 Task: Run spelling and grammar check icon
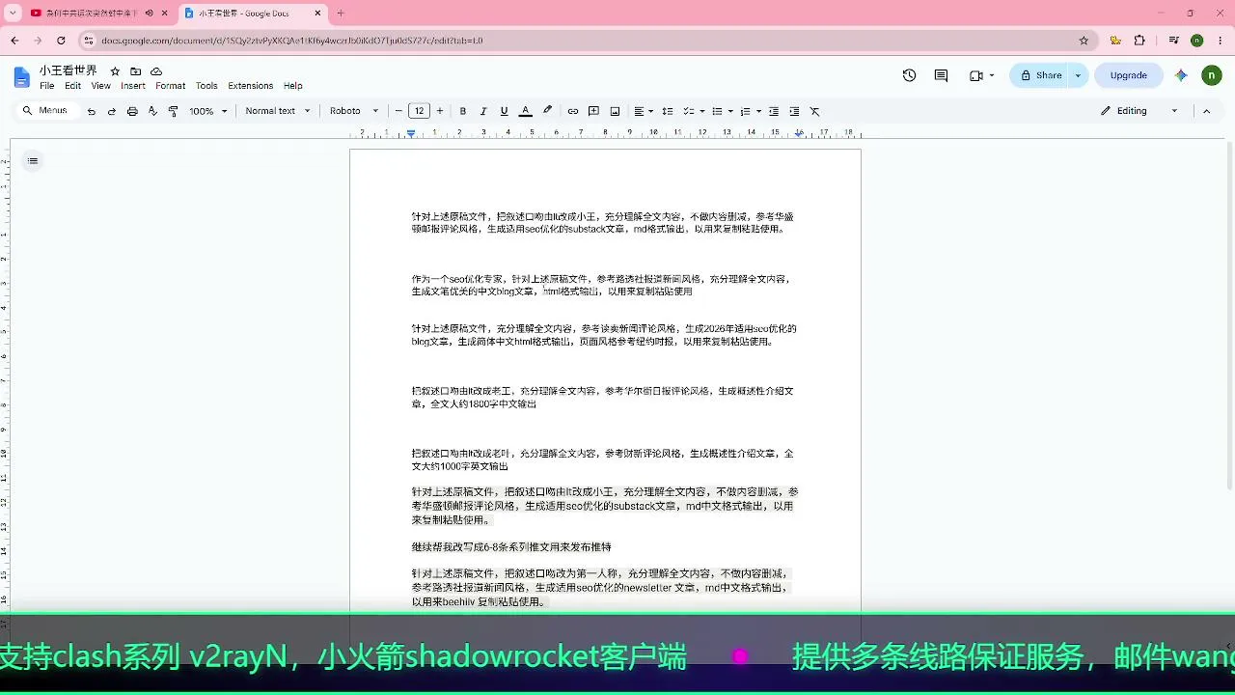coord(152,111)
